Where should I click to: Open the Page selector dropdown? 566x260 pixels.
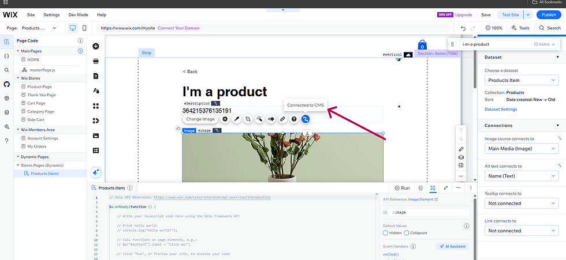pos(39,28)
